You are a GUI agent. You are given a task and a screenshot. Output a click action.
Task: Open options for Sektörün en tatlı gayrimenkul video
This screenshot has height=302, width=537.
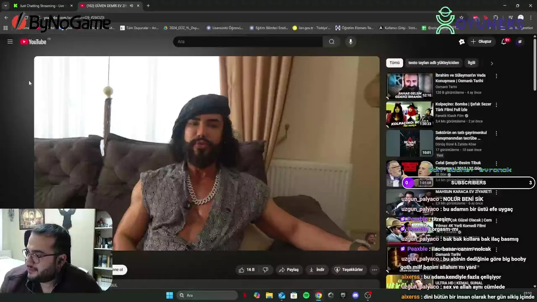click(x=496, y=133)
